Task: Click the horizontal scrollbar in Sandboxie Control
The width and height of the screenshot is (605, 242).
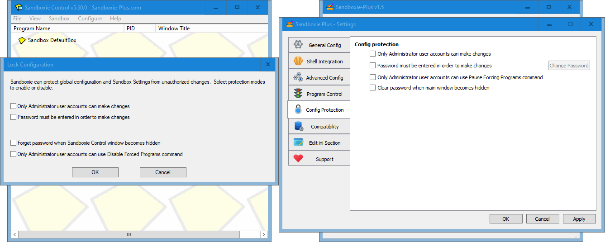Action: 129,235
